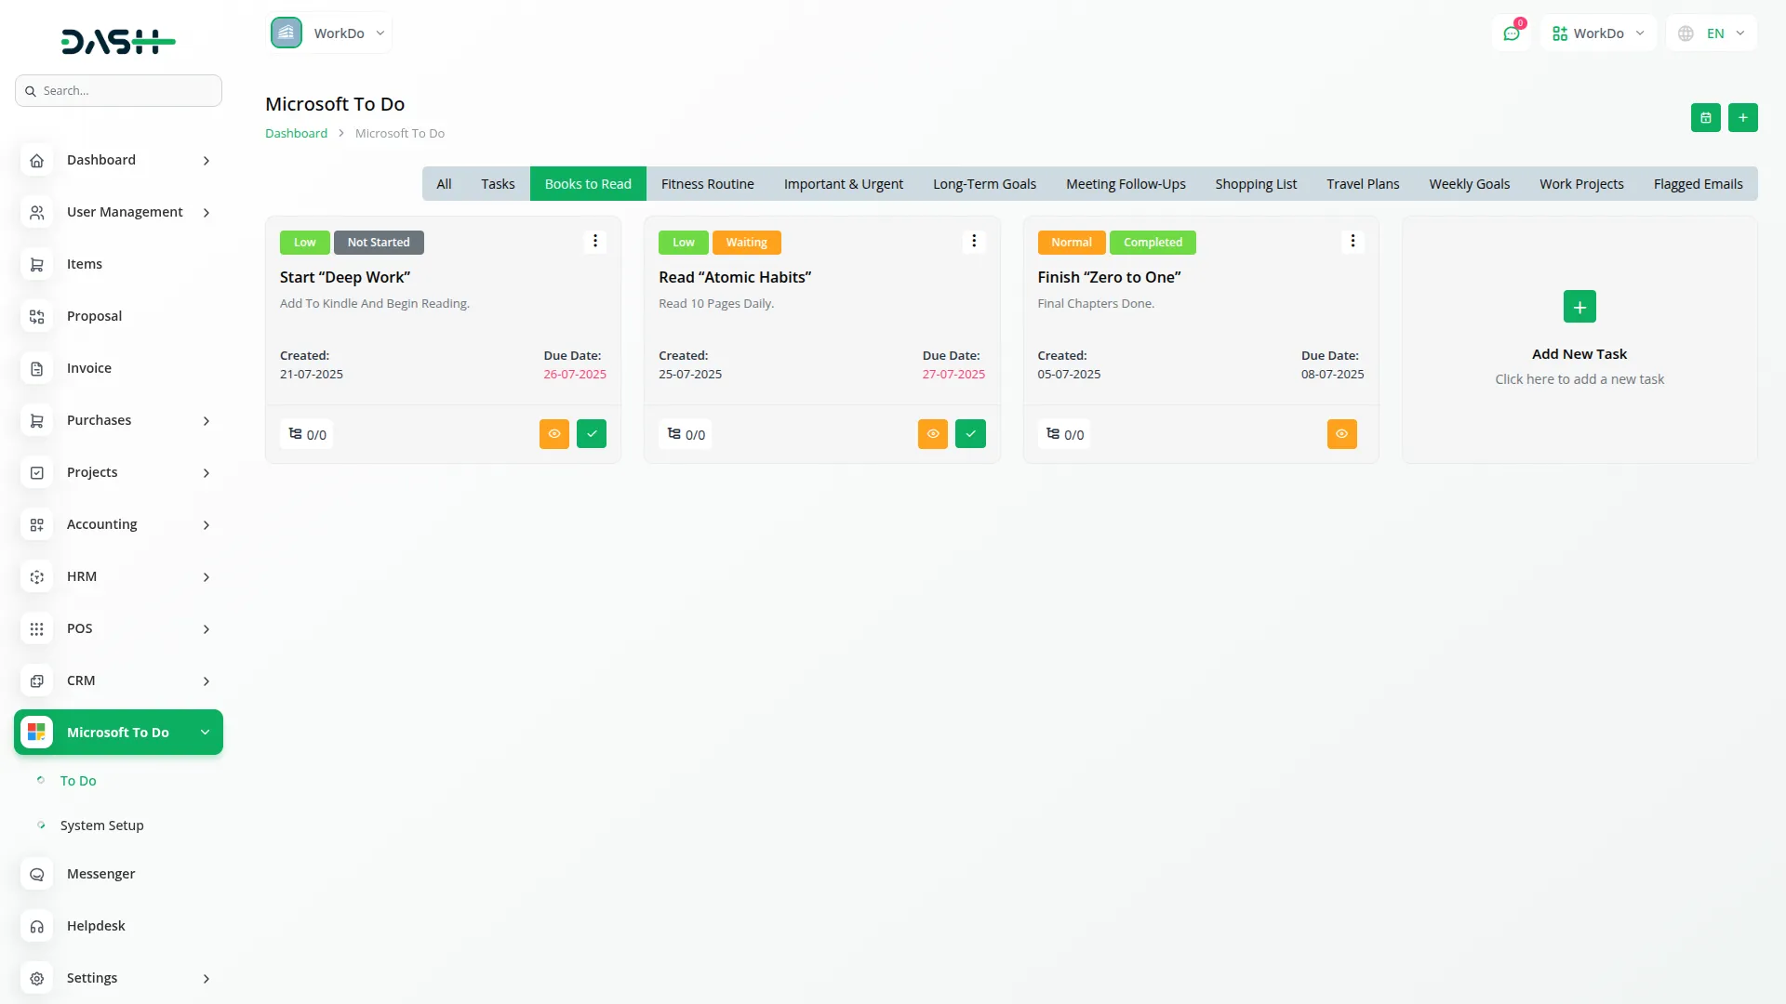View Deep Work task with eye icon
This screenshot has height=1004, width=1786.
pos(554,434)
